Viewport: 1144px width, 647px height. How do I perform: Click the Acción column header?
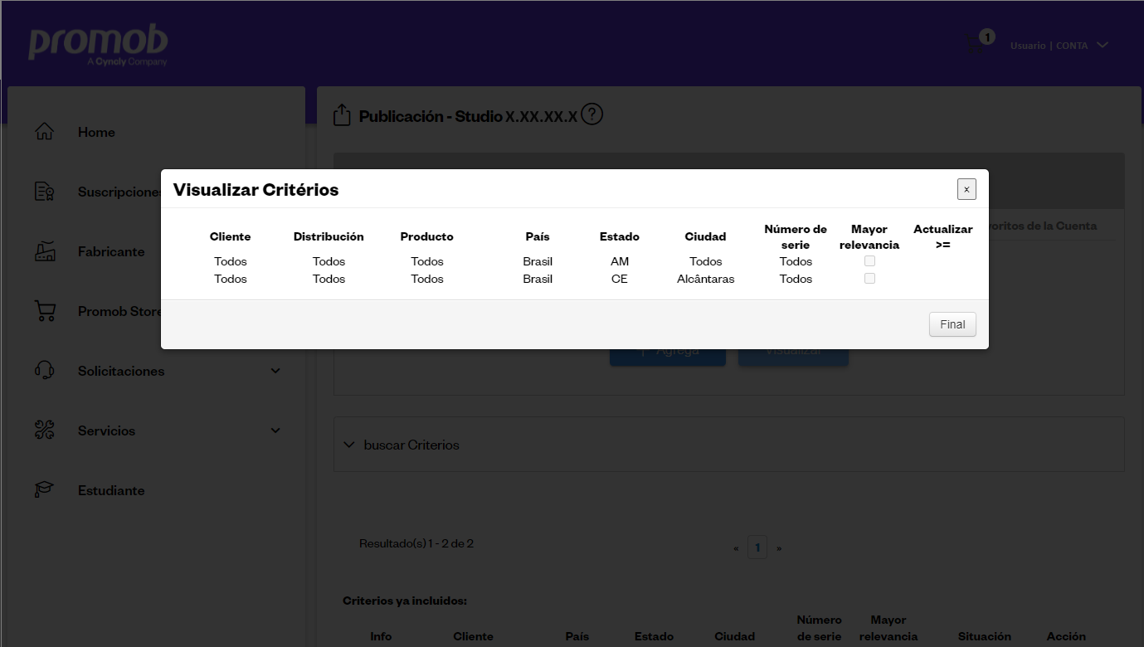(1066, 636)
